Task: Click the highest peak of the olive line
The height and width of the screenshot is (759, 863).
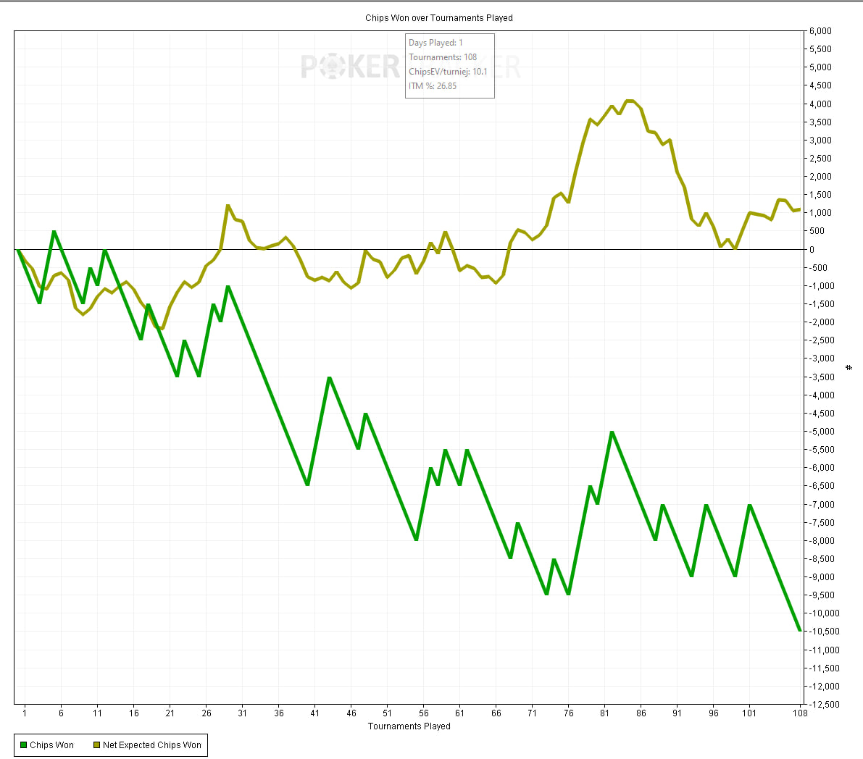Action: 629,101
